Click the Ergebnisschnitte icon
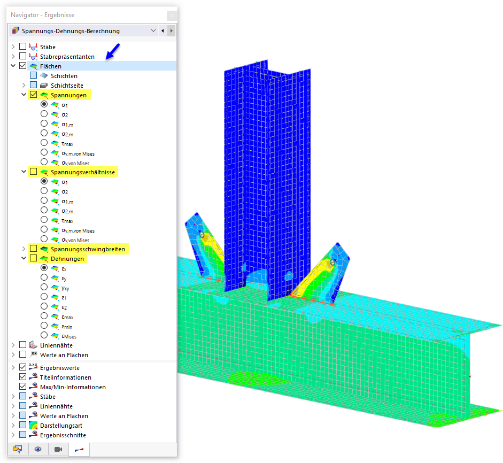The width and height of the screenshot is (503, 463). click(33, 435)
